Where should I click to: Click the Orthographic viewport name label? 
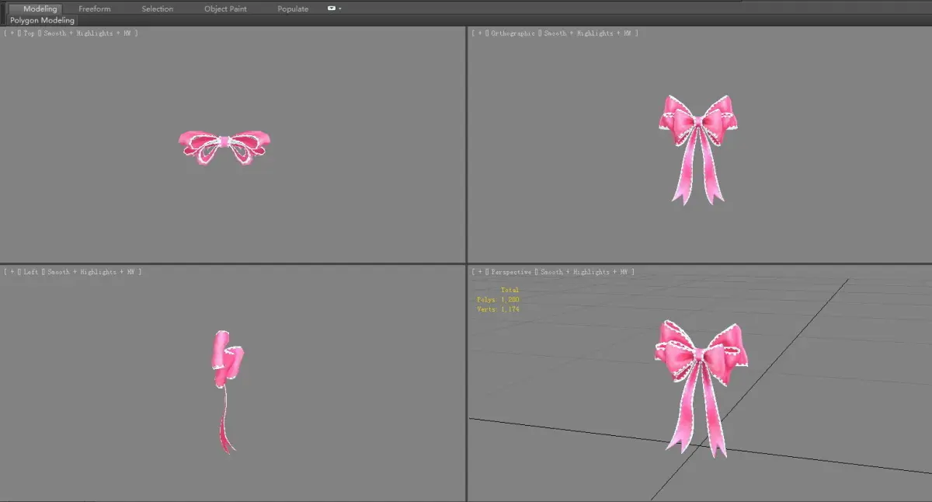513,33
